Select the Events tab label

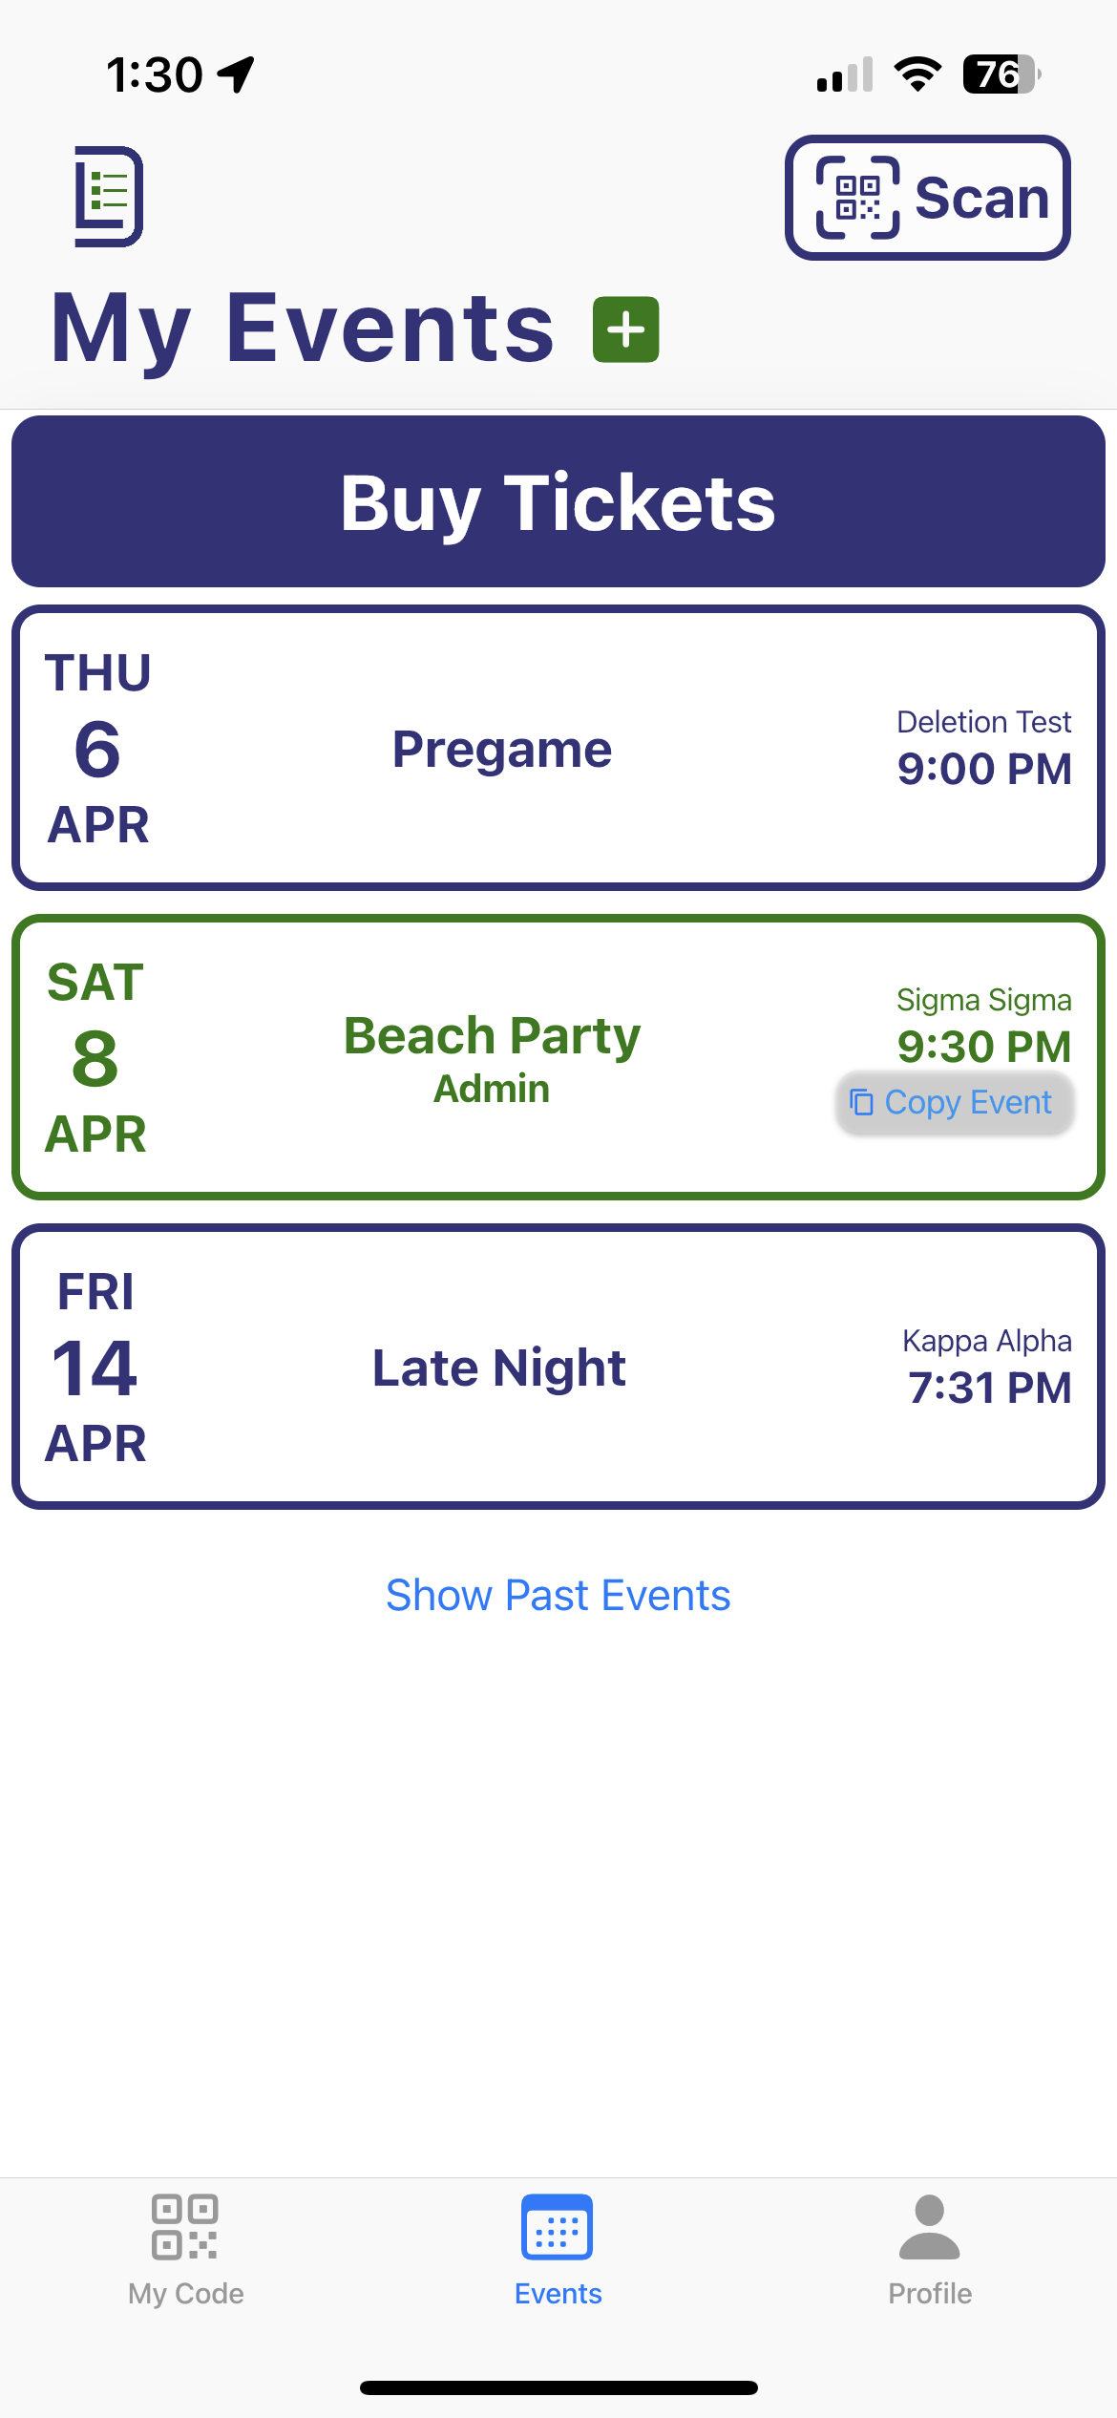point(558,2293)
